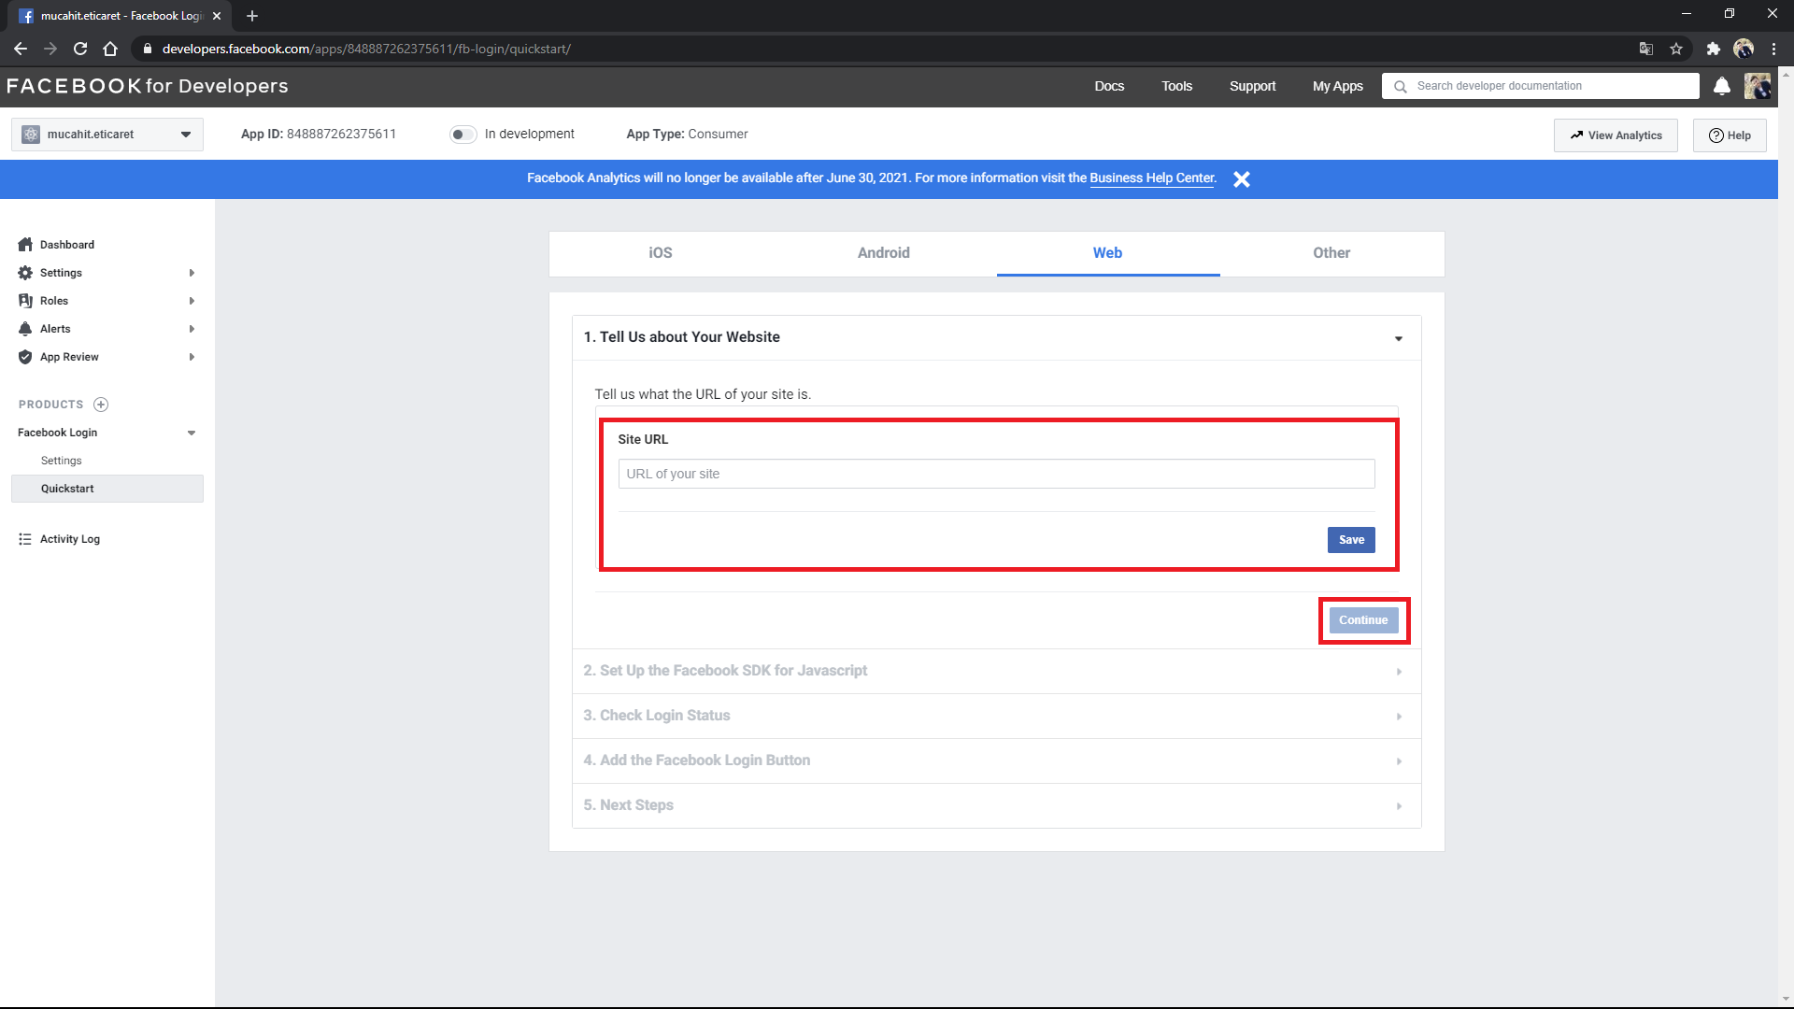
Task: Switch to the iOS platform tab
Action: tap(661, 253)
